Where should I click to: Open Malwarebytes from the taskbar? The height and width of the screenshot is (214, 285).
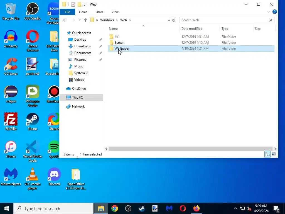(x=169, y=208)
